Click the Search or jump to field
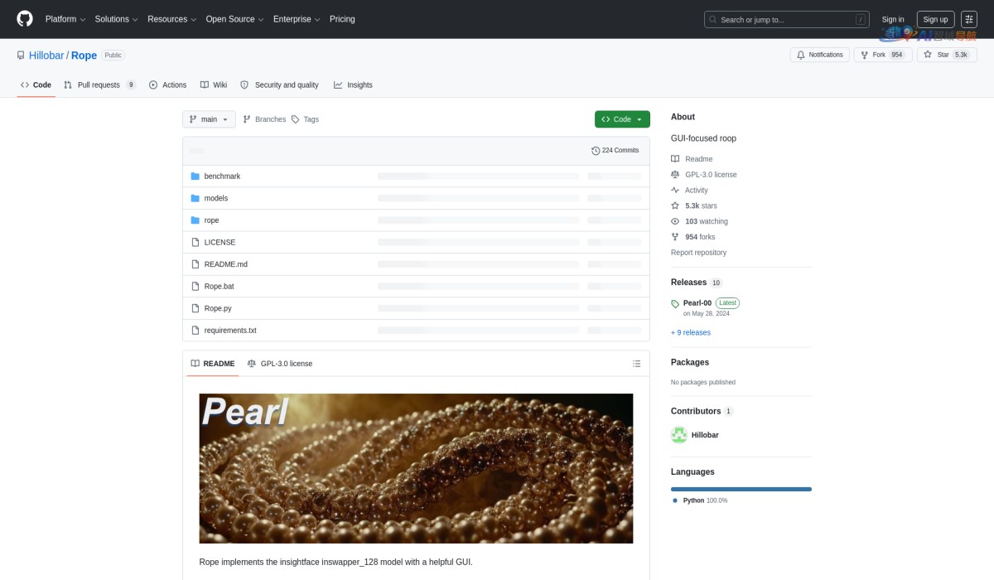This screenshot has height=580, width=994. click(x=786, y=19)
